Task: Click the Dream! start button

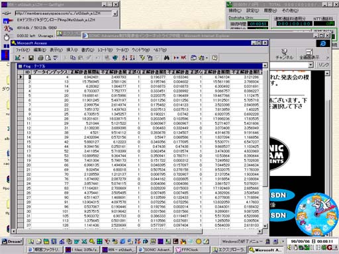Action: click(x=13, y=241)
